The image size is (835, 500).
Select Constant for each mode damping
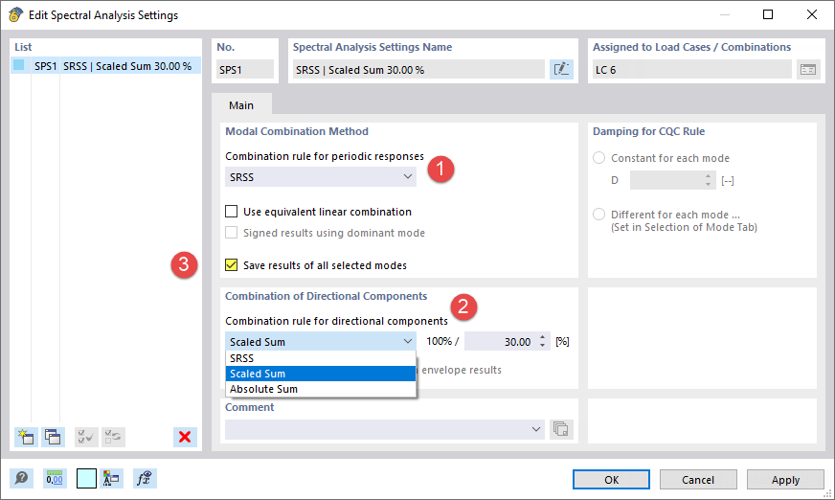(x=599, y=158)
